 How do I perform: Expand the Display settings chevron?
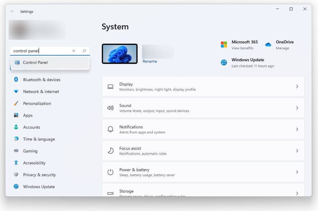[297, 86]
